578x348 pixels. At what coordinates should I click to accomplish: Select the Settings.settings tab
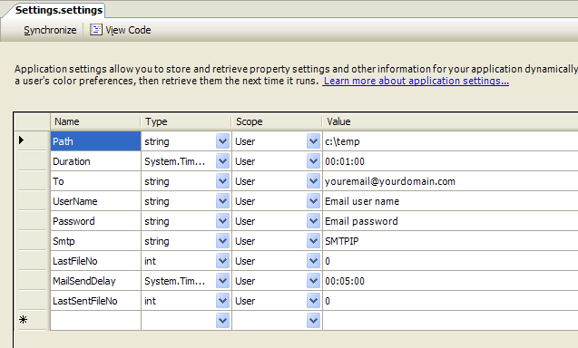(59, 10)
